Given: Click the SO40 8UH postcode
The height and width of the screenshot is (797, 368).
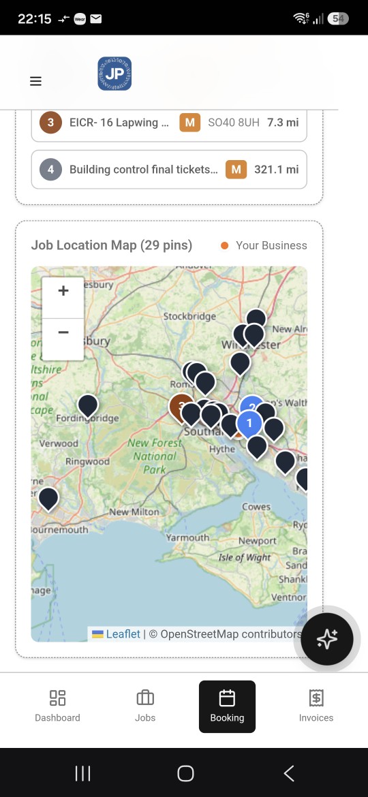Looking at the screenshot, I should [234, 123].
